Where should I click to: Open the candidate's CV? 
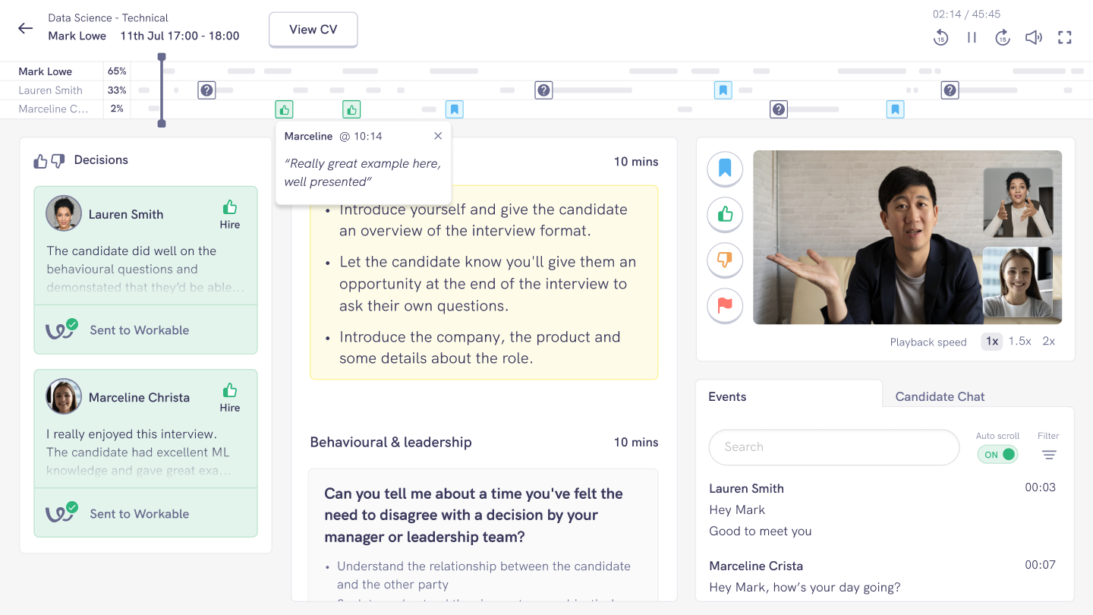pyautogui.click(x=313, y=29)
